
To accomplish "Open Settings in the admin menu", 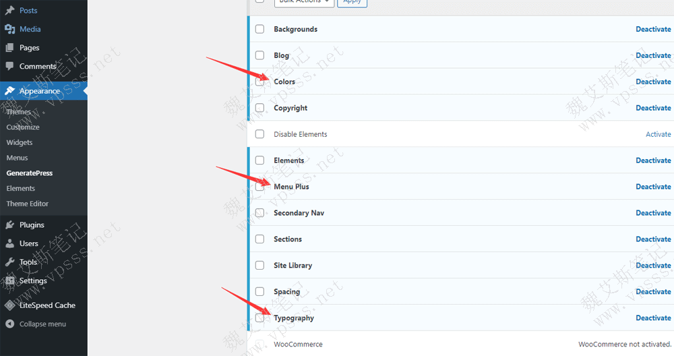I will point(33,280).
